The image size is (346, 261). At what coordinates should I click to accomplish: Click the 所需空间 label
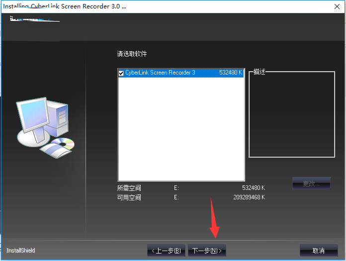tap(129, 188)
